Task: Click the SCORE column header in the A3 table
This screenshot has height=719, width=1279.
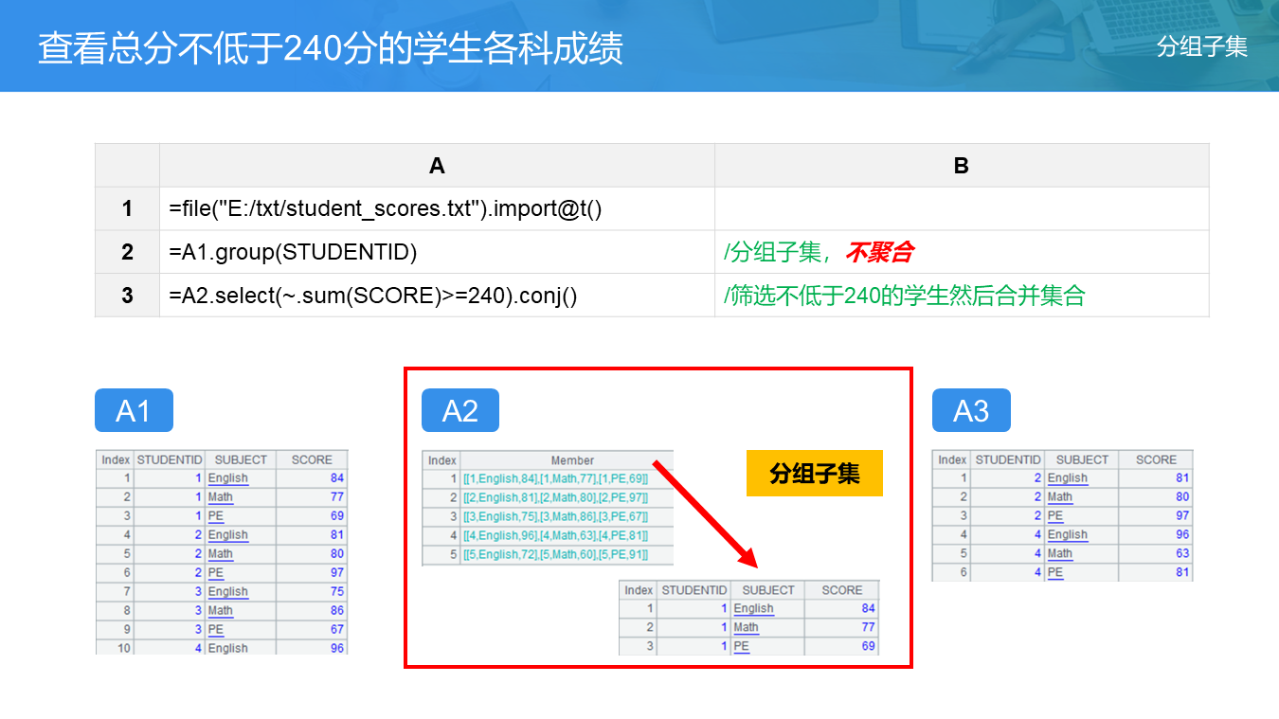Action: click(x=1156, y=459)
